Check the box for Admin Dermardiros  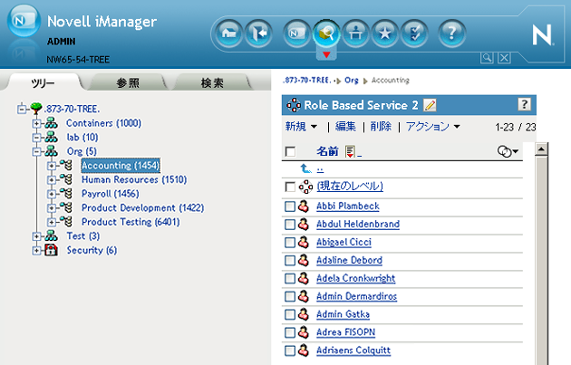point(290,296)
